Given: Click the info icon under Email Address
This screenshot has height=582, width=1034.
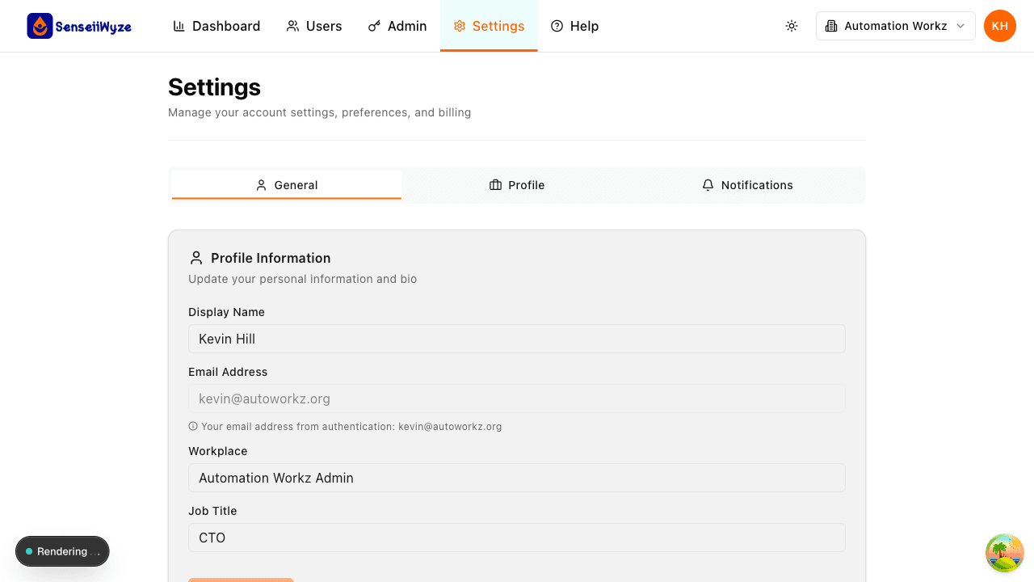Looking at the screenshot, I should tap(192, 426).
